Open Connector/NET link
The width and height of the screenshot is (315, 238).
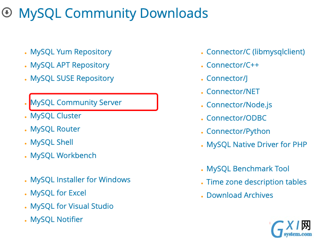pos(233,91)
